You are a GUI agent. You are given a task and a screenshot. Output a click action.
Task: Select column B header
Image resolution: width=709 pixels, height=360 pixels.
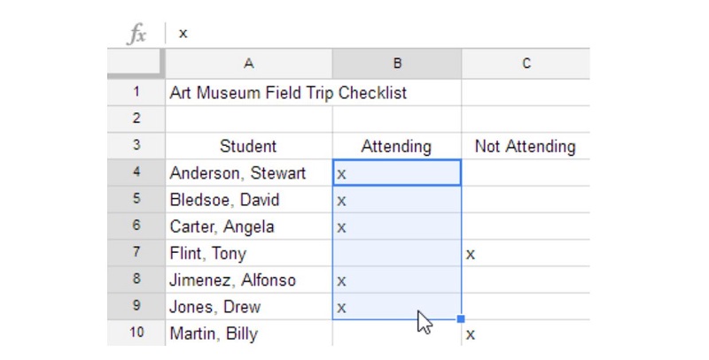397,64
